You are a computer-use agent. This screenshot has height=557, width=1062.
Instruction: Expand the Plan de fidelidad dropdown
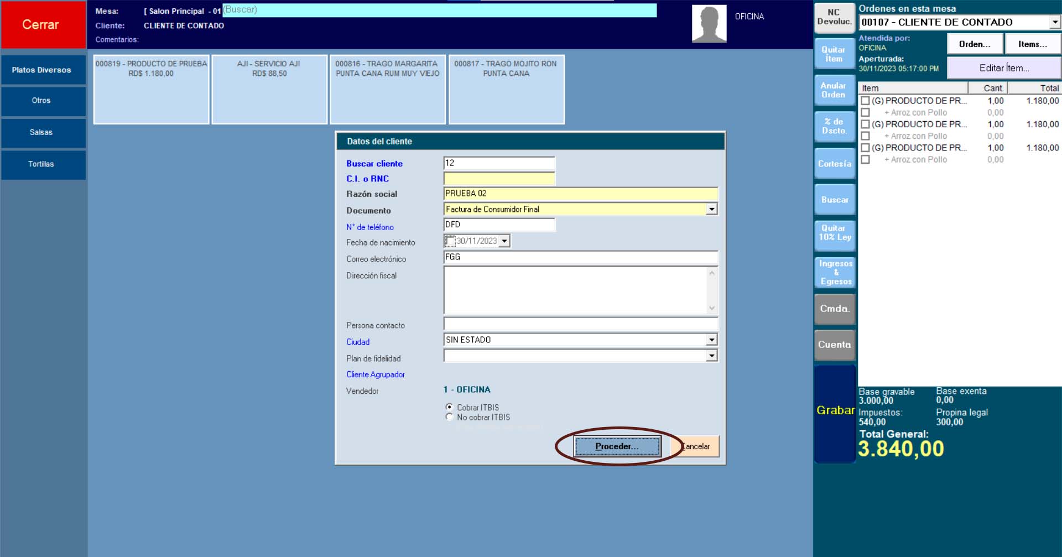pos(711,356)
